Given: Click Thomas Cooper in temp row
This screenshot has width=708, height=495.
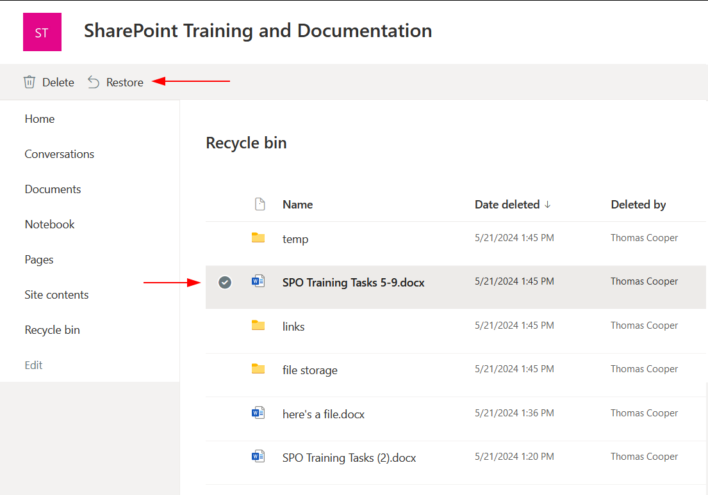Looking at the screenshot, I should 645,238.
